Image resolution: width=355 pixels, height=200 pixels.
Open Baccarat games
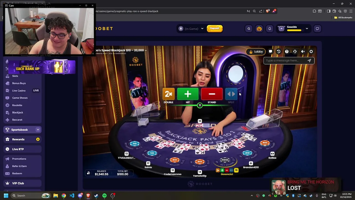point(17,120)
